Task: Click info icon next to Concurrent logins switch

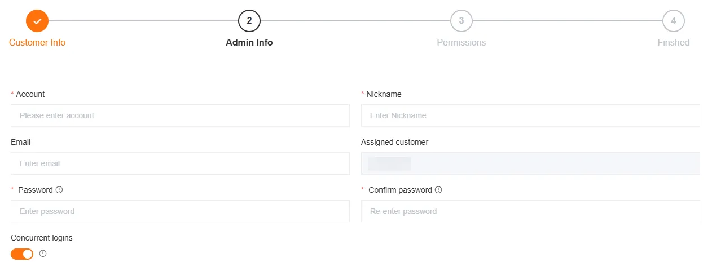Action: (43, 253)
